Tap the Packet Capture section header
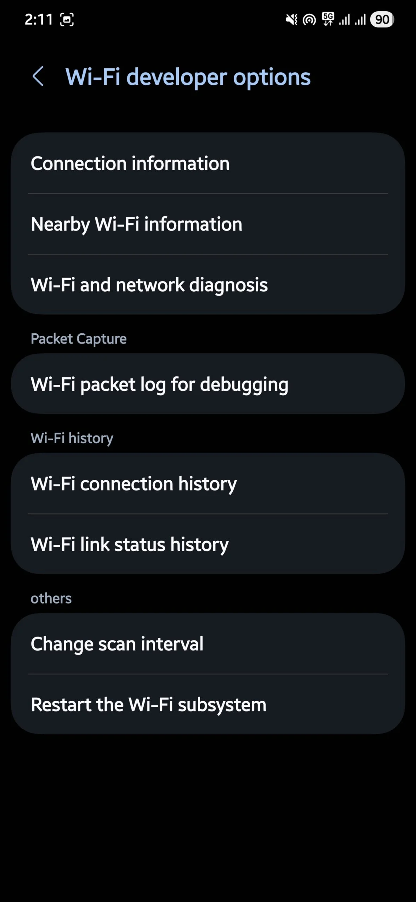 [78, 339]
